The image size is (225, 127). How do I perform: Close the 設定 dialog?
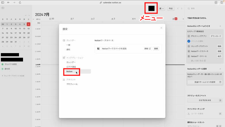[161, 28]
